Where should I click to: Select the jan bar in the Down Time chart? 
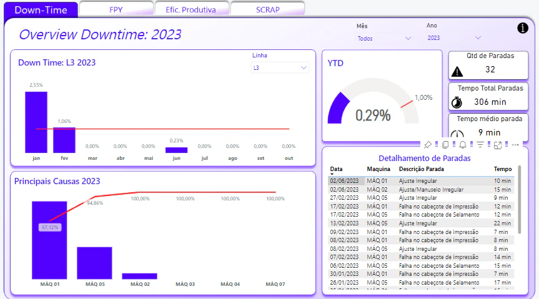pyautogui.click(x=36, y=122)
